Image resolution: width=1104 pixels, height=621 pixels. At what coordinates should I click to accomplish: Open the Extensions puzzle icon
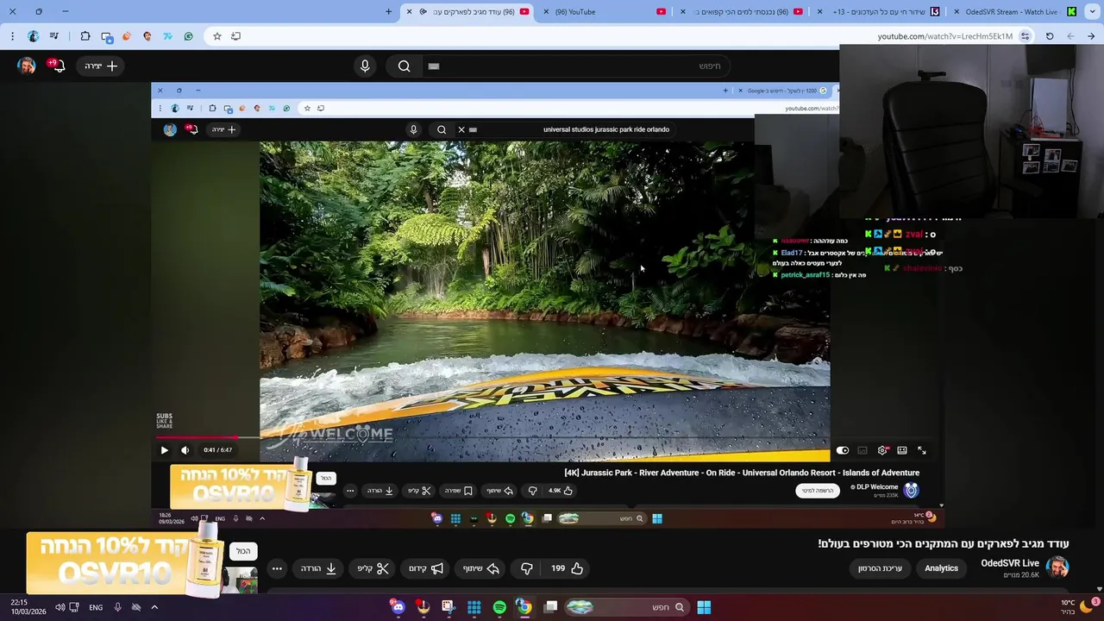[85, 36]
